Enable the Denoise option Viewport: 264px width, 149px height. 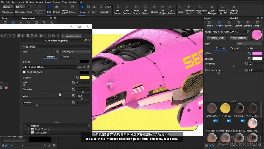56,9
